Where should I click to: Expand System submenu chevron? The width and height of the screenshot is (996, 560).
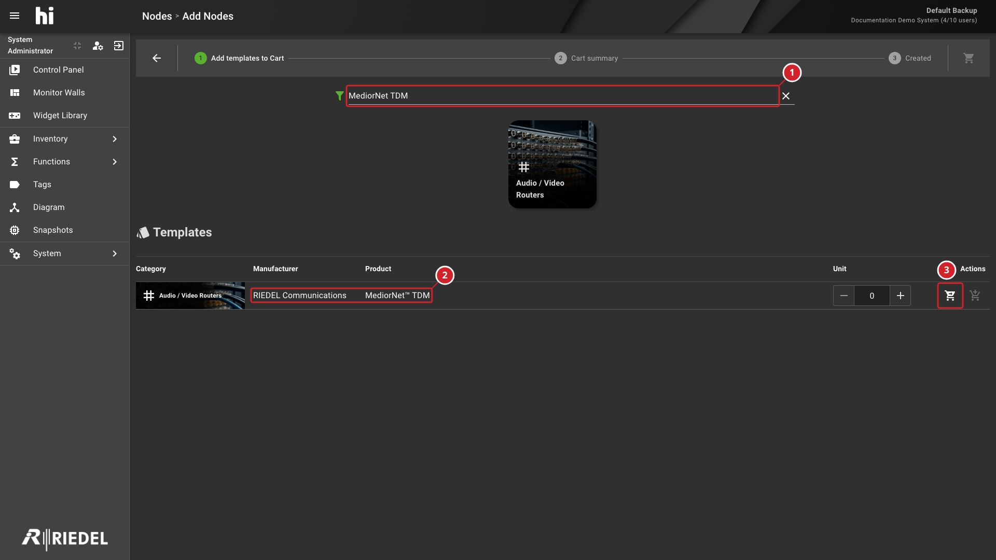tap(115, 254)
